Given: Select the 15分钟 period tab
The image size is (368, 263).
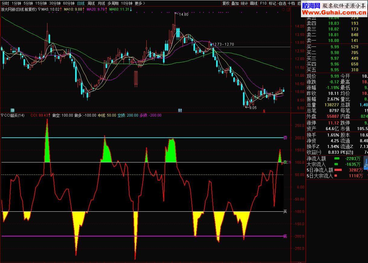Looking at the screenshot, I should pyautogui.click(x=41, y=3).
